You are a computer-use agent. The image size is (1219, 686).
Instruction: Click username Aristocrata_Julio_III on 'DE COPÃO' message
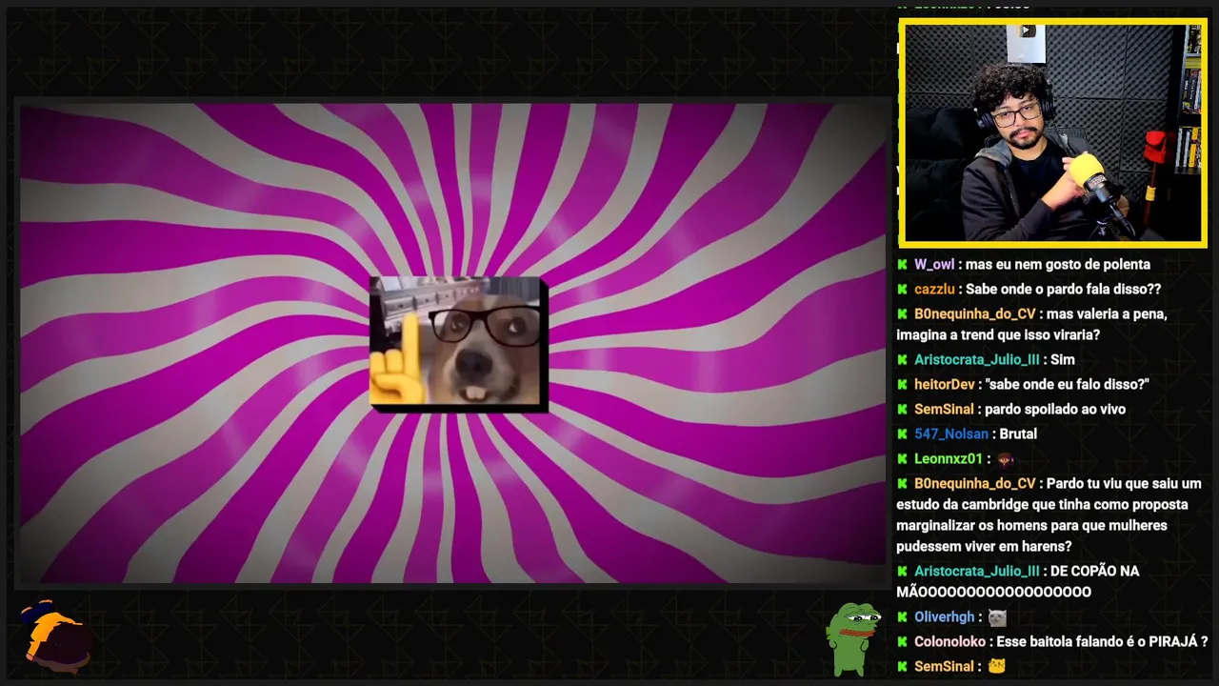pyautogui.click(x=977, y=572)
